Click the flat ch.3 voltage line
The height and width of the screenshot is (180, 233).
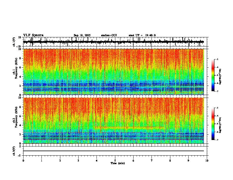(x=114, y=151)
